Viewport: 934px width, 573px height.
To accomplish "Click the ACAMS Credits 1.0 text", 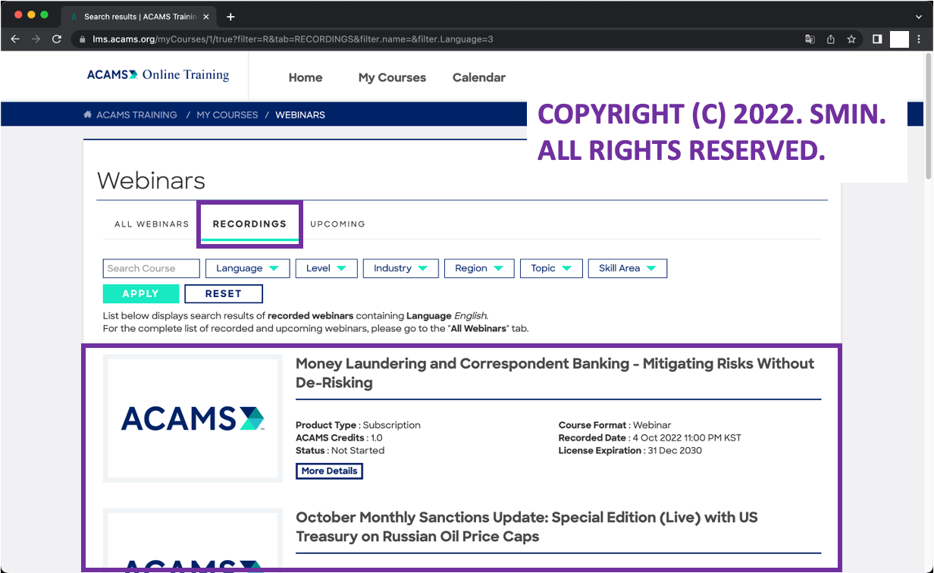I will 339,438.
